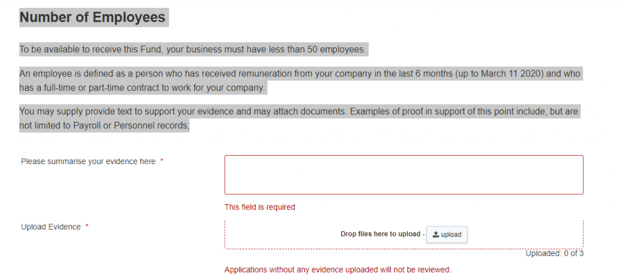
Task: Click the 'This field is required' error
Action: tap(259, 207)
